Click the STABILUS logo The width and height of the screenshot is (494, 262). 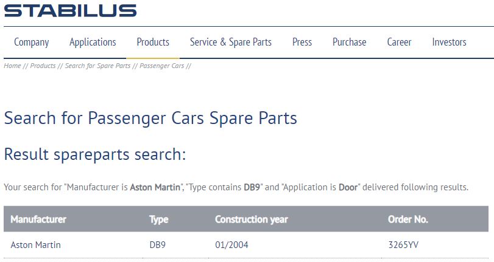70,10
